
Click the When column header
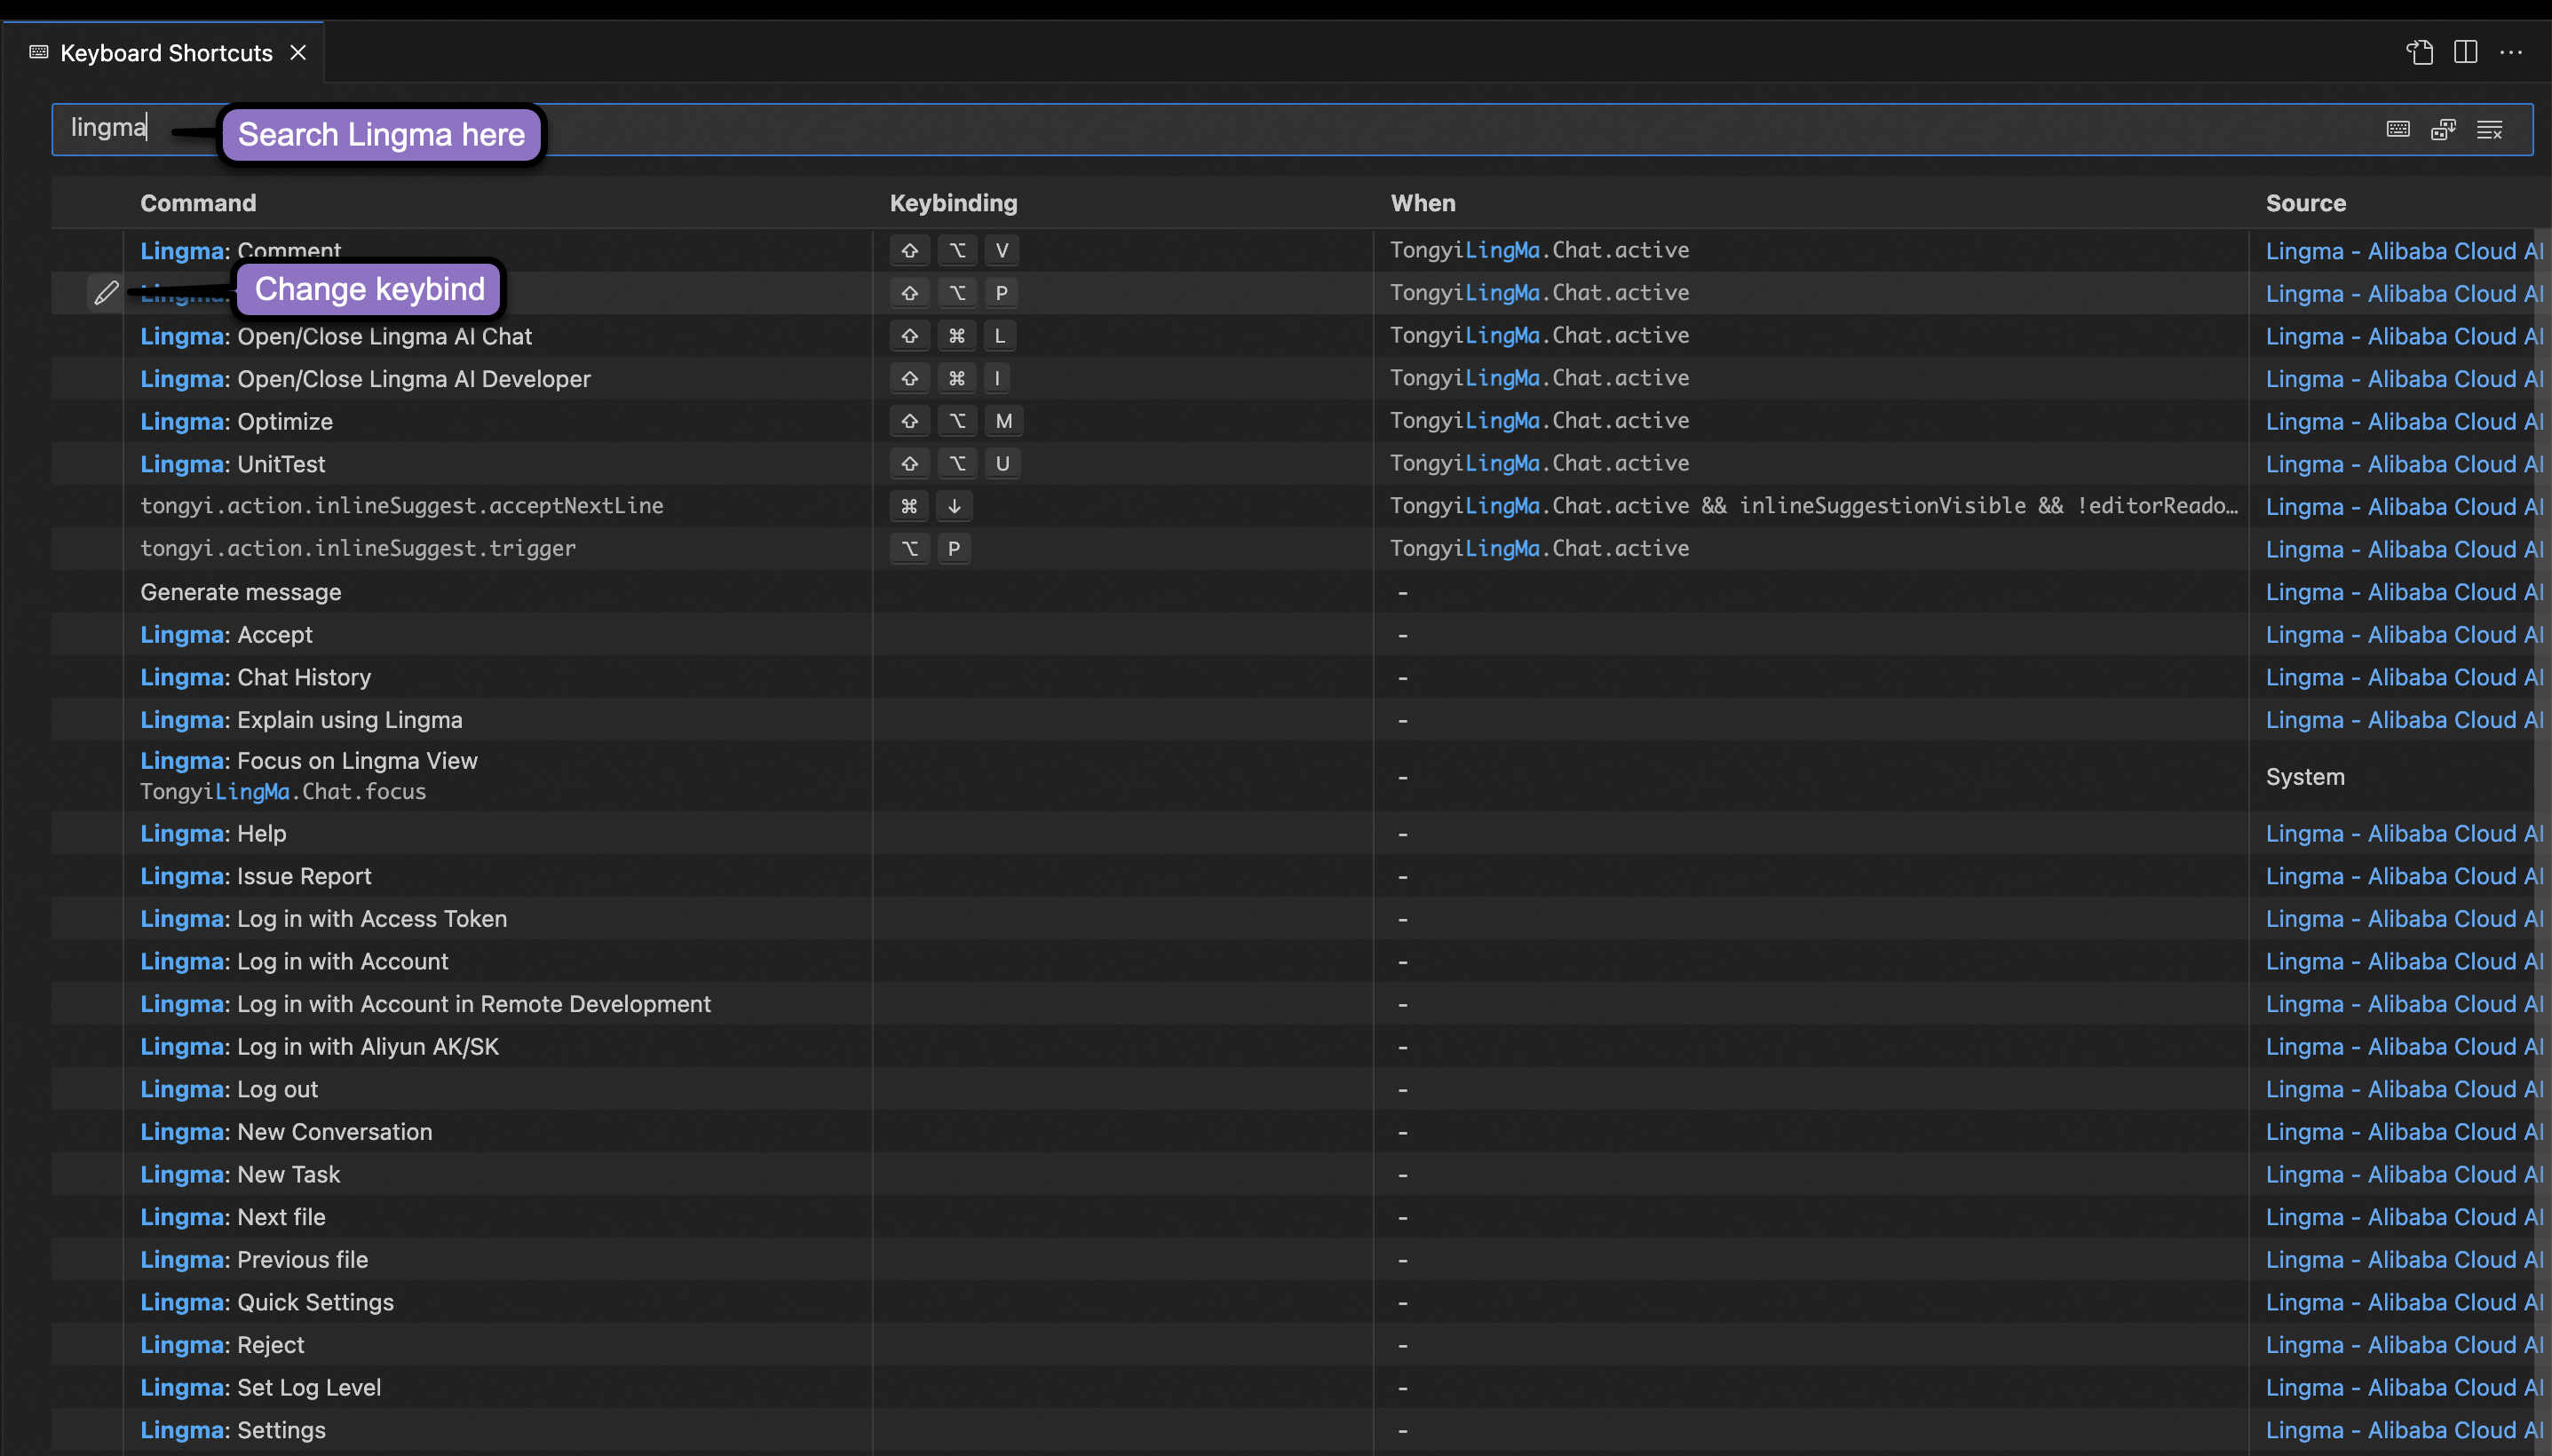[1423, 203]
